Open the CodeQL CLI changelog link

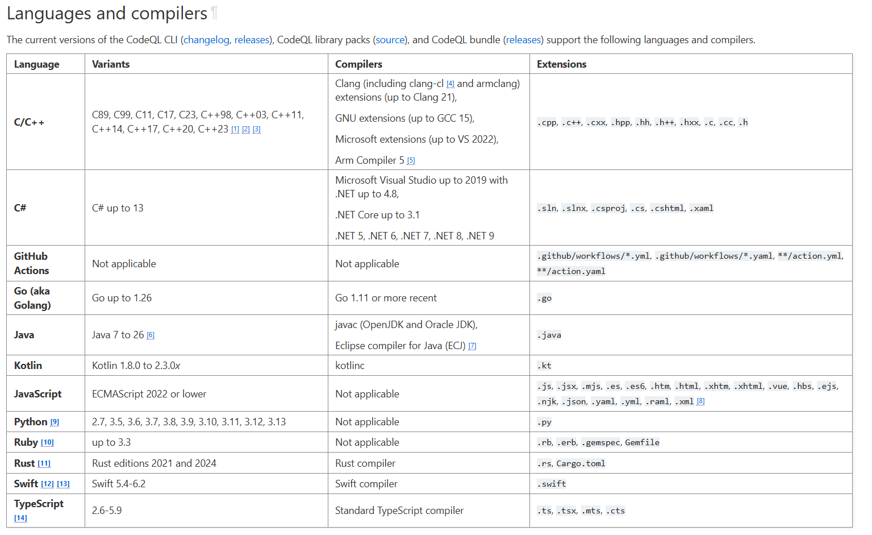coord(206,40)
